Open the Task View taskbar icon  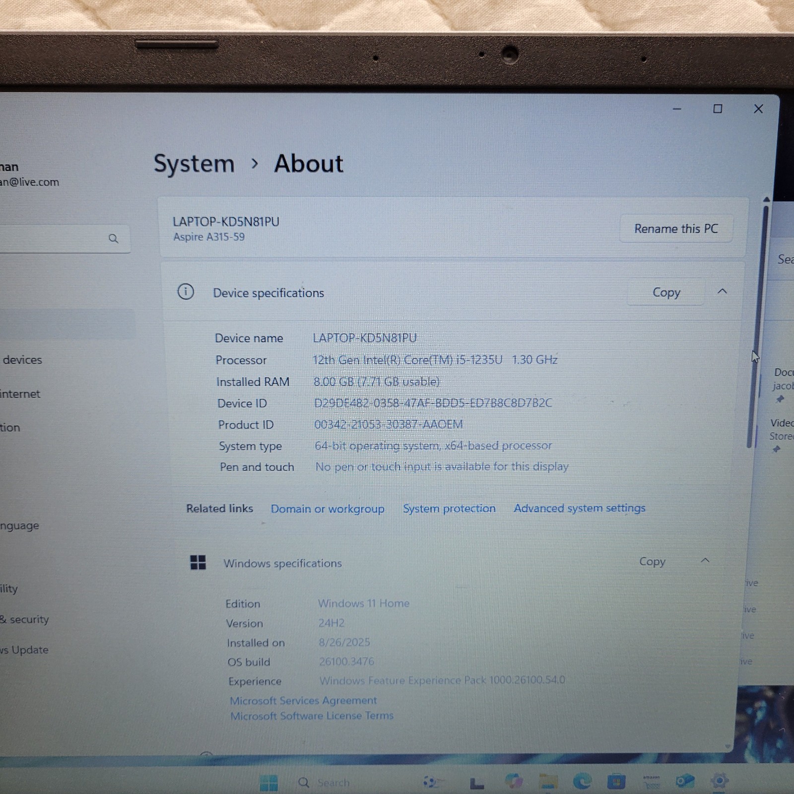click(477, 783)
